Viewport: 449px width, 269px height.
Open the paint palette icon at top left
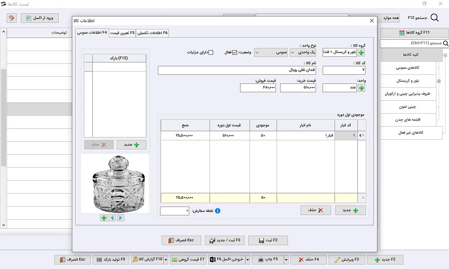tap(12, 18)
